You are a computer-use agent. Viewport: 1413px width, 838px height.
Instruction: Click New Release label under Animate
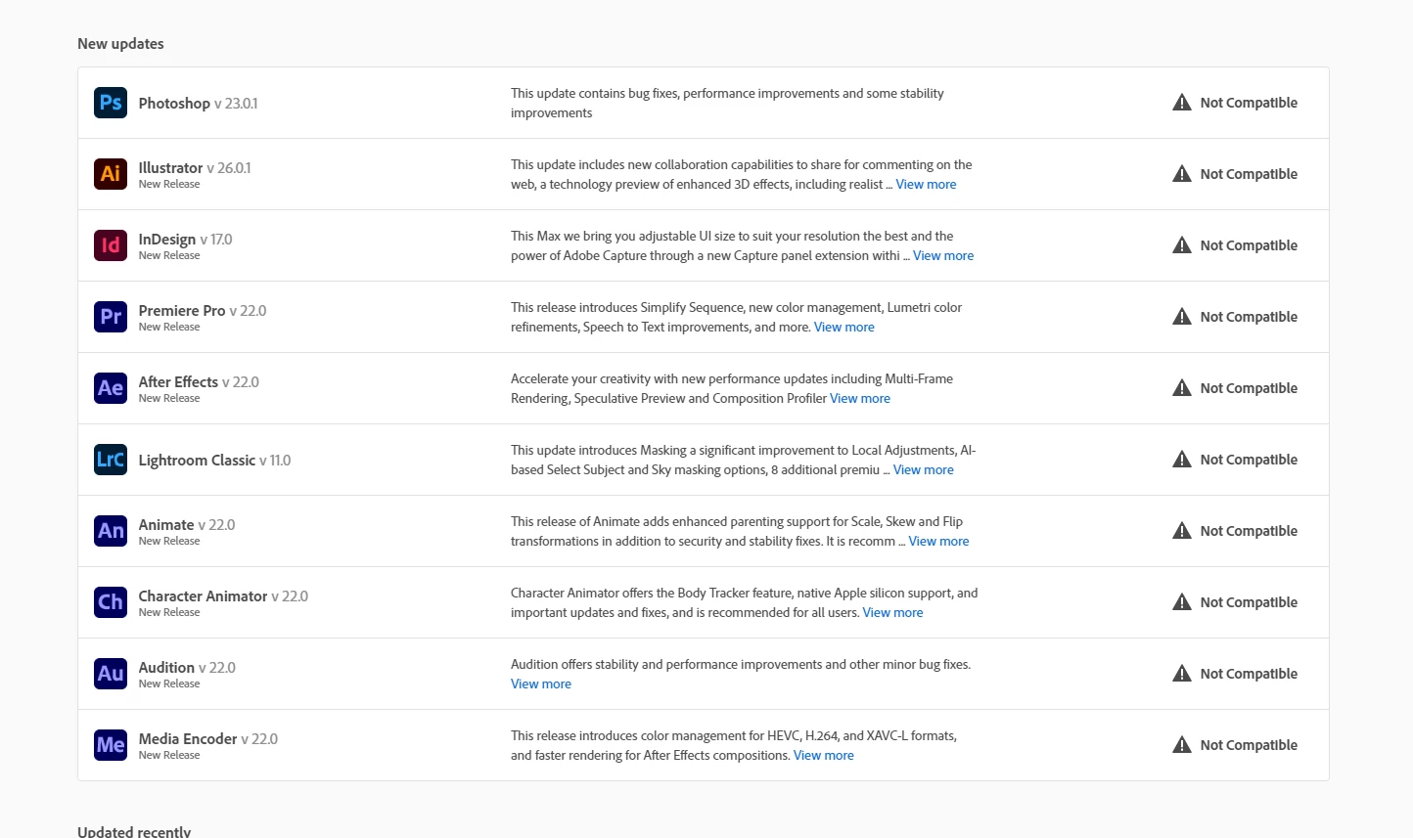click(169, 541)
